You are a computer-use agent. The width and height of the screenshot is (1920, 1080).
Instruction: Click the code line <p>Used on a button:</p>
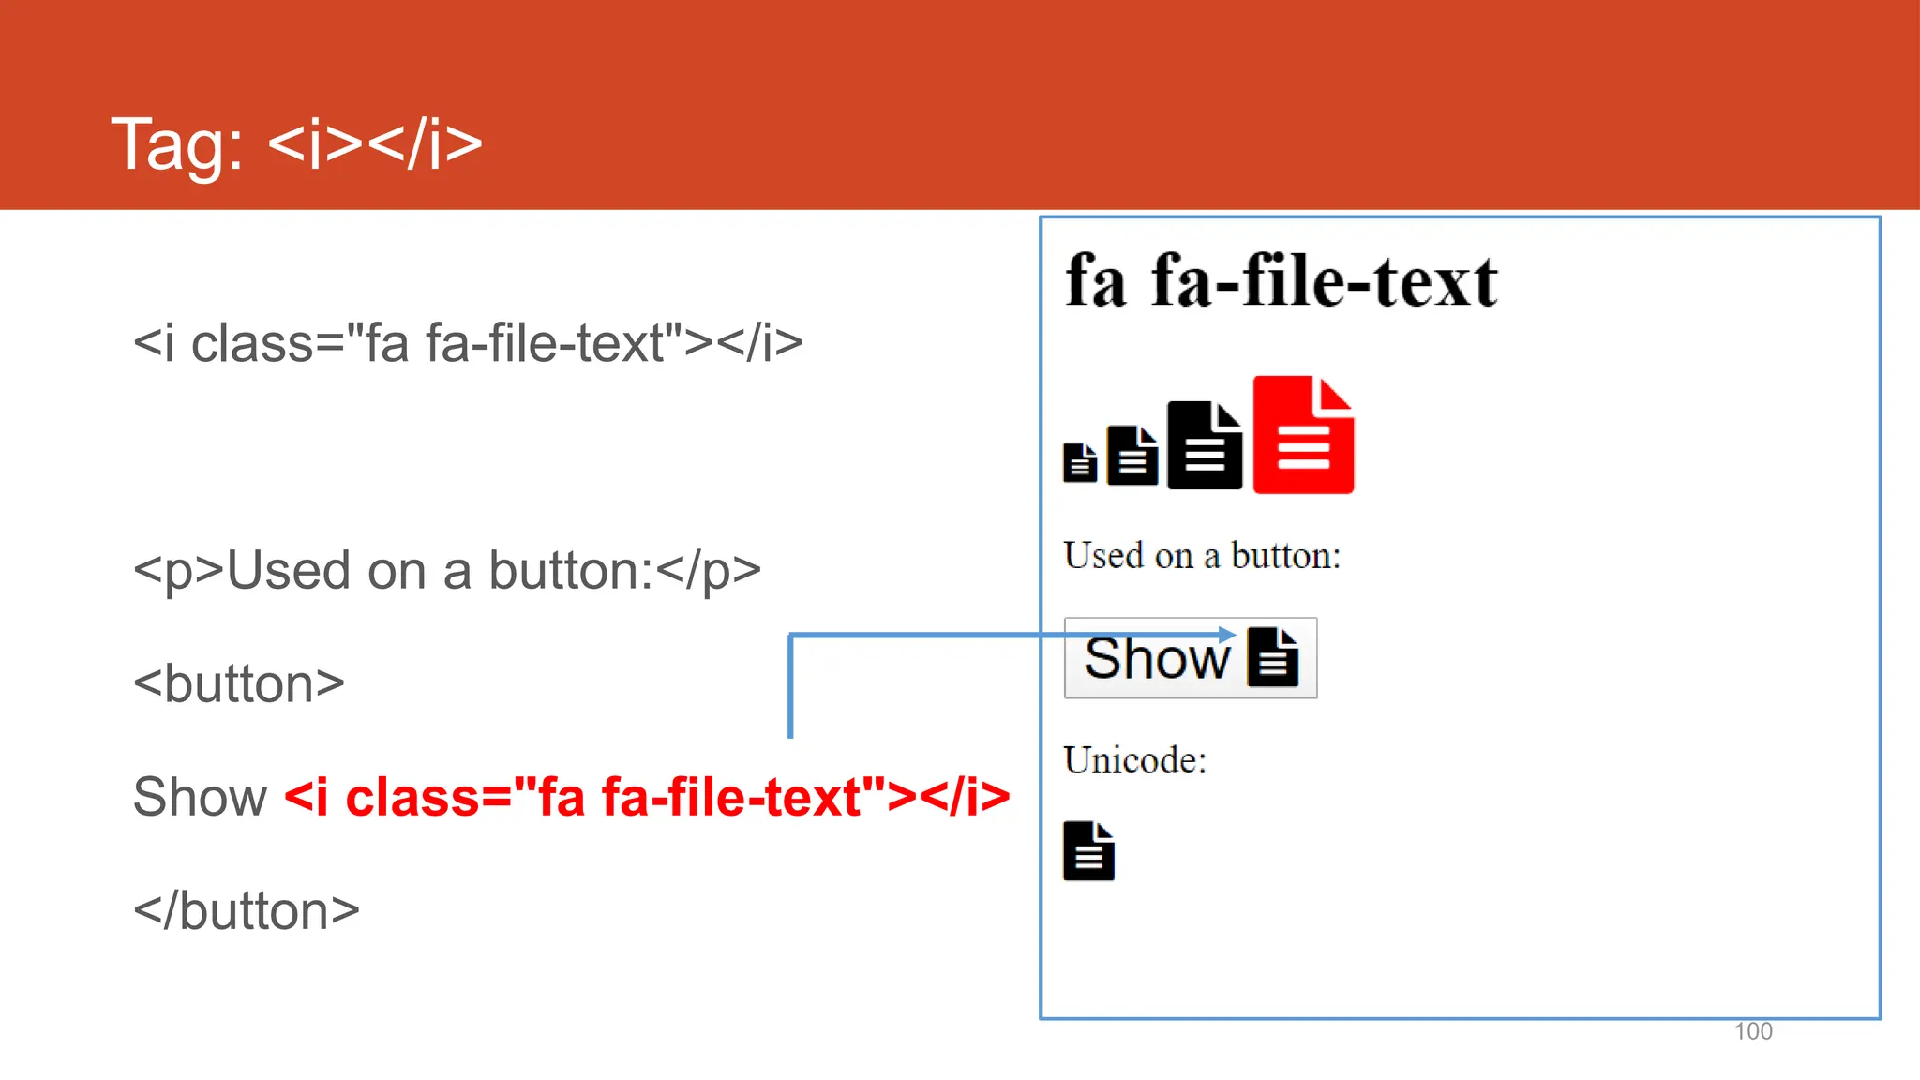point(447,570)
